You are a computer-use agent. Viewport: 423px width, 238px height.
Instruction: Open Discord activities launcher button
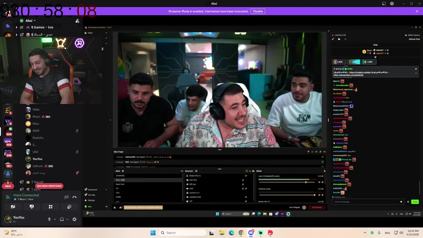tap(51, 207)
